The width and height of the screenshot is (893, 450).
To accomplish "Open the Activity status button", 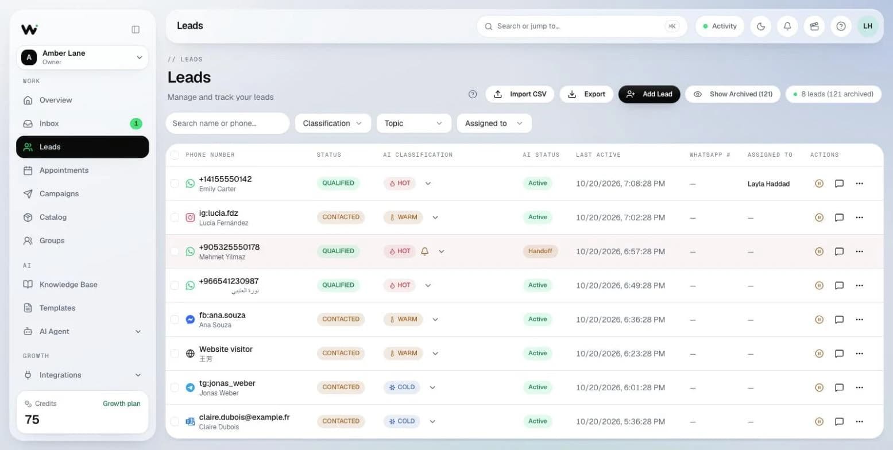I will [x=720, y=26].
